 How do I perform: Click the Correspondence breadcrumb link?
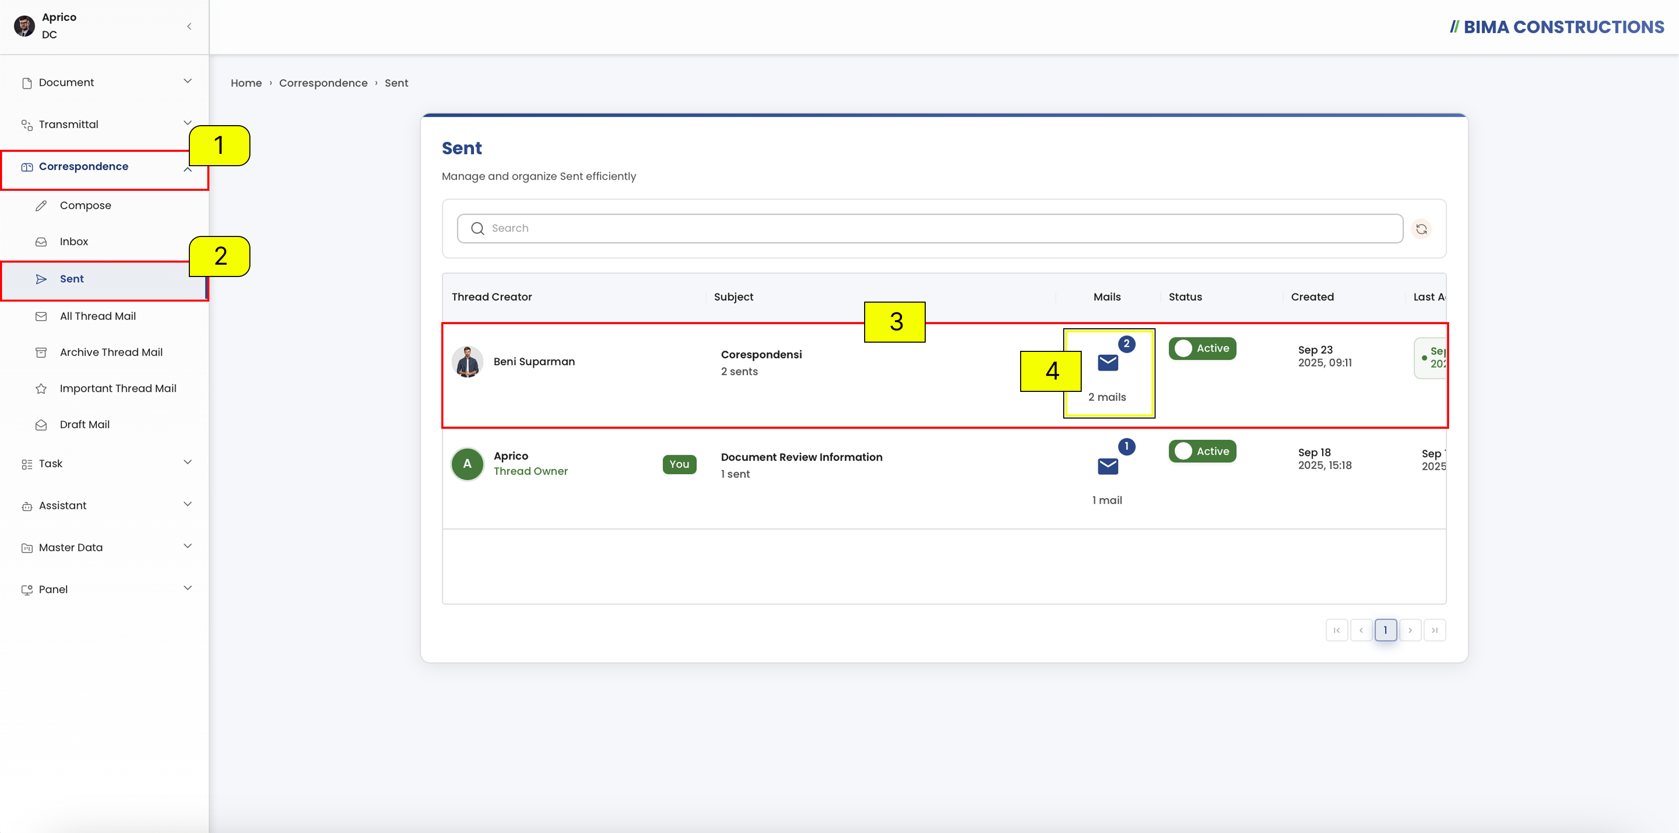point(323,83)
